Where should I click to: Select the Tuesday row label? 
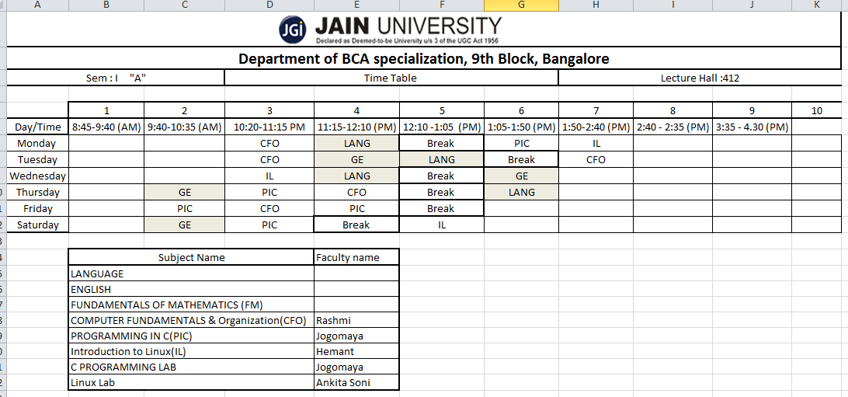click(37, 159)
